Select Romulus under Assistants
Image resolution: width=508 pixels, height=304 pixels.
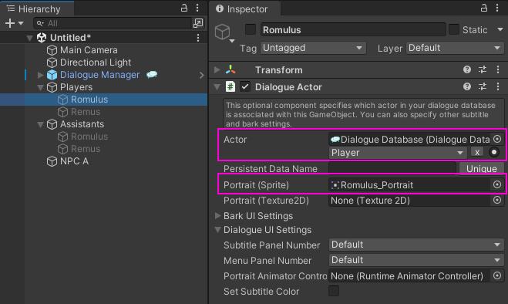click(x=89, y=137)
